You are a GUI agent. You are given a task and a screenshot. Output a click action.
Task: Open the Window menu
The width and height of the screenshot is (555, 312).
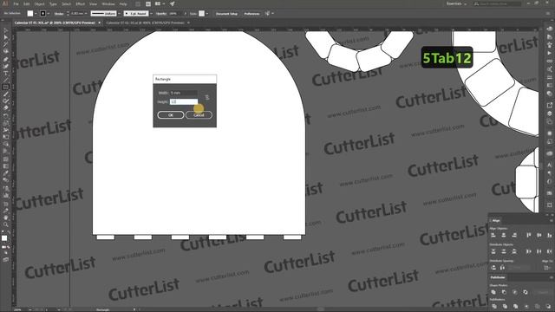click(108, 3)
